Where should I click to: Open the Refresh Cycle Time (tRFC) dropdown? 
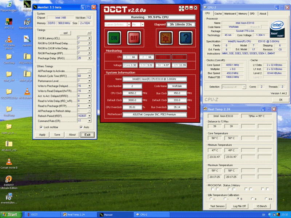89,76
